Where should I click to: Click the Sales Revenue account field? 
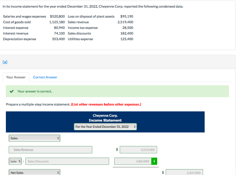pos(51,150)
